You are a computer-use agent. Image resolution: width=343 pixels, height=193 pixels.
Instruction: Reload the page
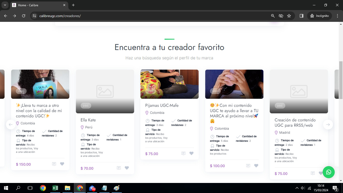[x=24, y=16]
